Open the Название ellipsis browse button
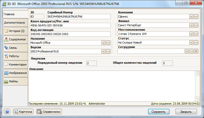Viewport: 204px width, 118px height. (x=108, y=43)
